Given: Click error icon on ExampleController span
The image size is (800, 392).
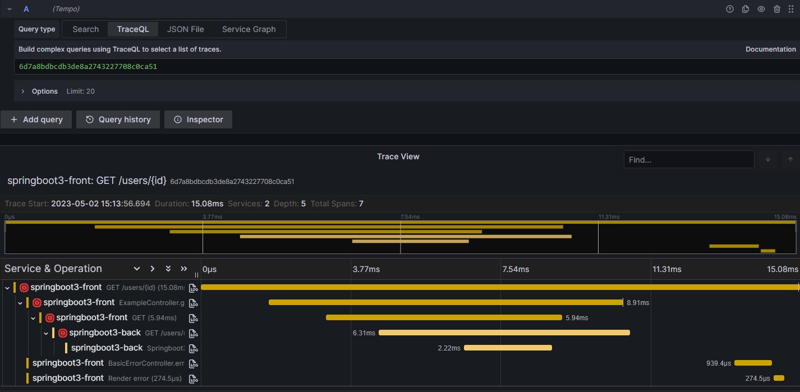Looking at the screenshot, I should 36,303.
